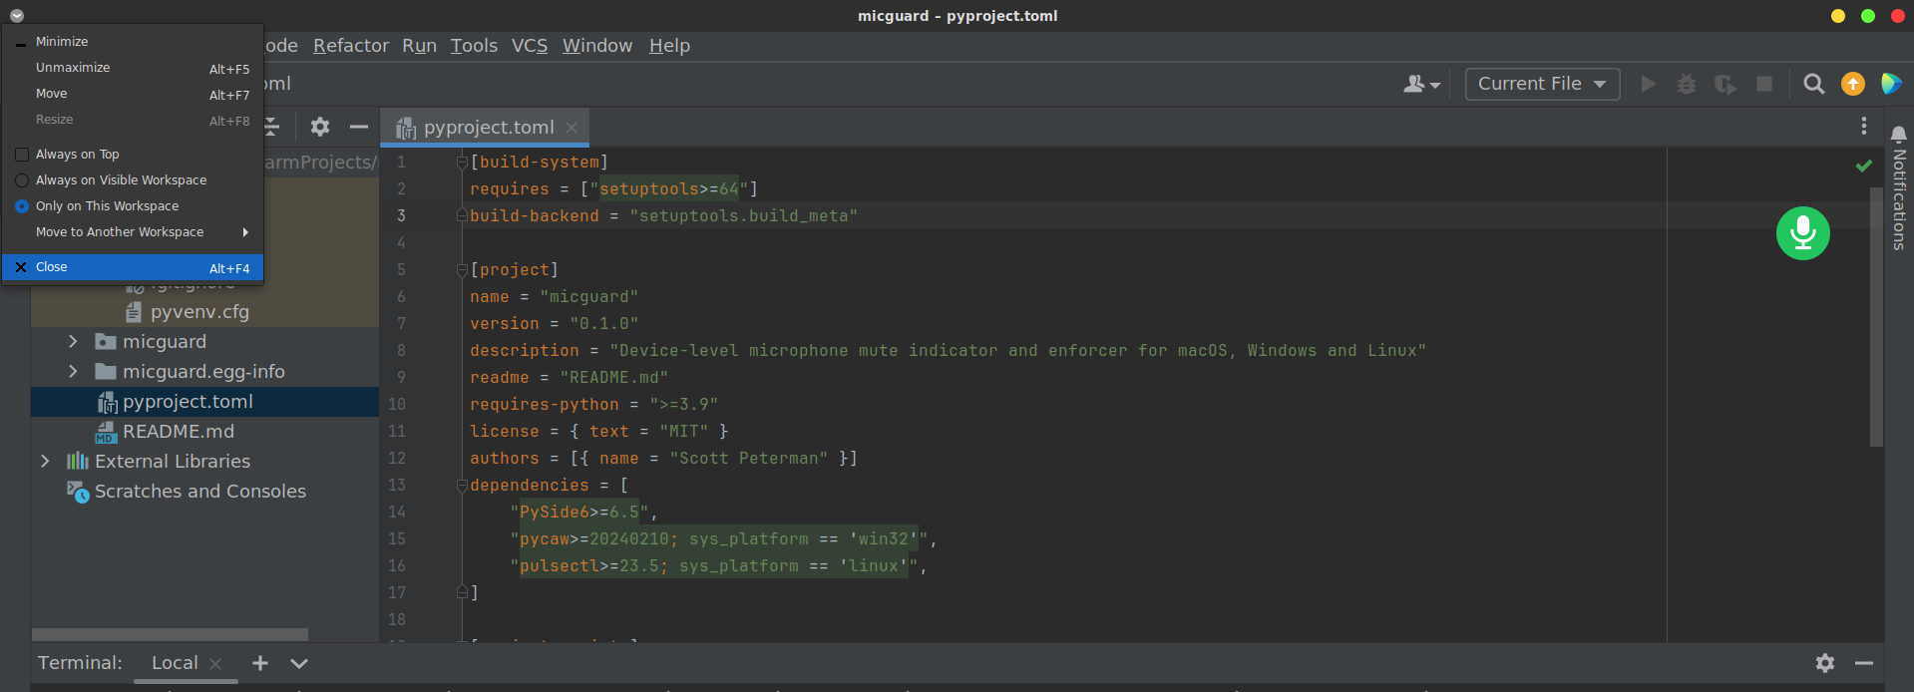
Task: Click the "PySide6>=6.5" dependency line
Action: coord(583,513)
